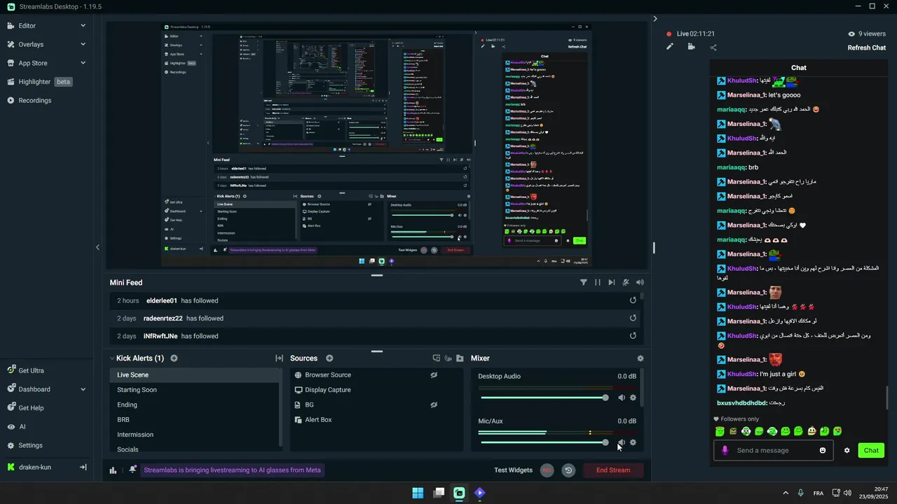Filter the Mini Feed events

coord(583,283)
